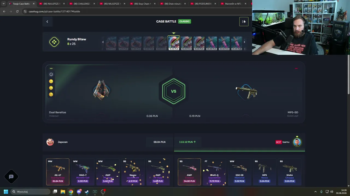Click the browser forward arrow
350x196 pixels.
[x=11, y=11]
